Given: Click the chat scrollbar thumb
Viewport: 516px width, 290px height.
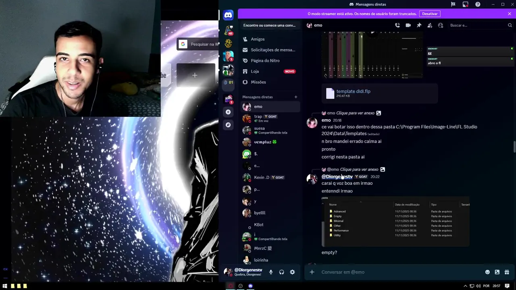Looking at the screenshot, I should click(514, 147).
